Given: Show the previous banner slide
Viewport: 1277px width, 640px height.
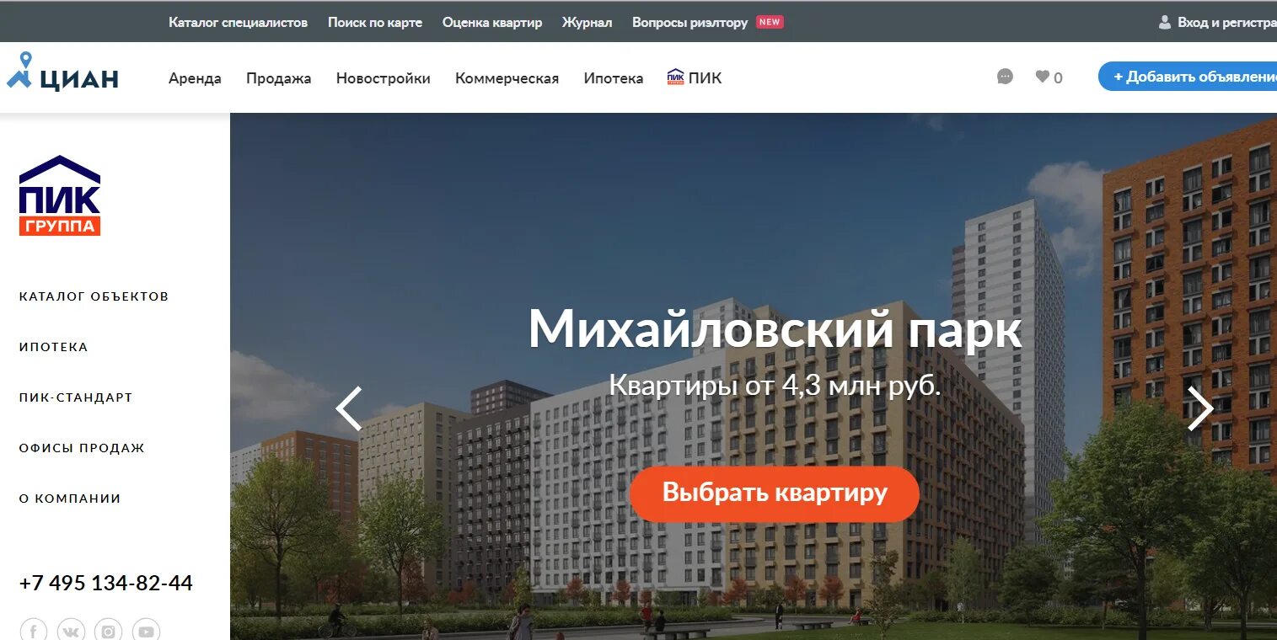Looking at the screenshot, I should 349,409.
